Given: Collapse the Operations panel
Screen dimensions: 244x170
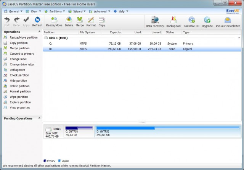Looking at the screenshot, I should (39, 31).
